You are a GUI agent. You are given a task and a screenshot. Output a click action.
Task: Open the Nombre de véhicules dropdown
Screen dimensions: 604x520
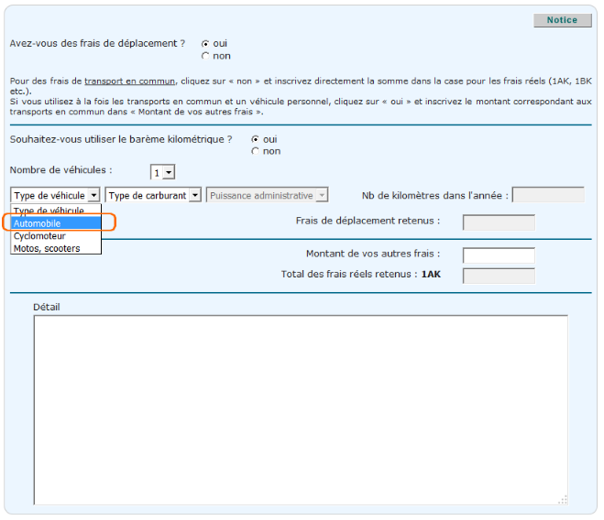pos(163,172)
